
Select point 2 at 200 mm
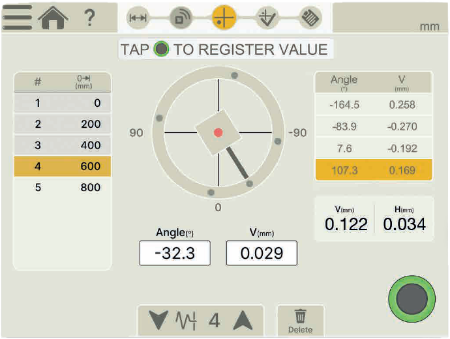click(63, 124)
